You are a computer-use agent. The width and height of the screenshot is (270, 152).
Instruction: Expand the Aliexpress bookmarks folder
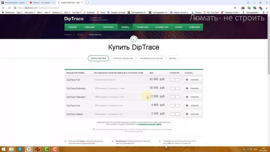point(57,12)
